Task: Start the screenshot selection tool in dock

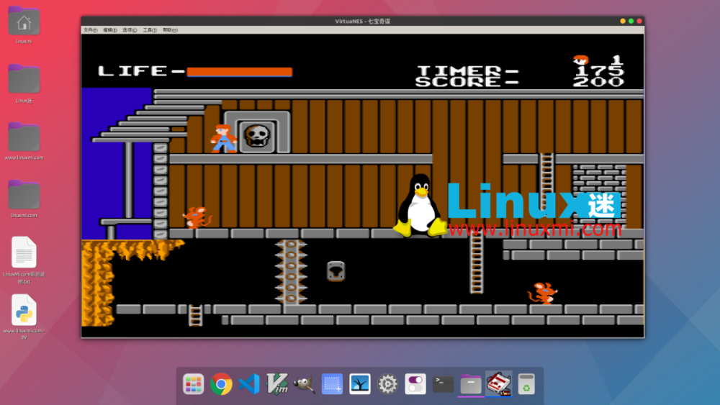Action: (x=332, y=384)
